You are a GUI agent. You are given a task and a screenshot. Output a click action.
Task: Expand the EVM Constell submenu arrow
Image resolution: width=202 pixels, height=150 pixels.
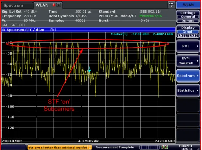pos(197,61)
